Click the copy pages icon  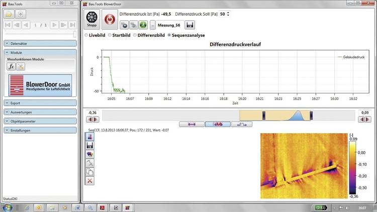[x=90, y=171]
